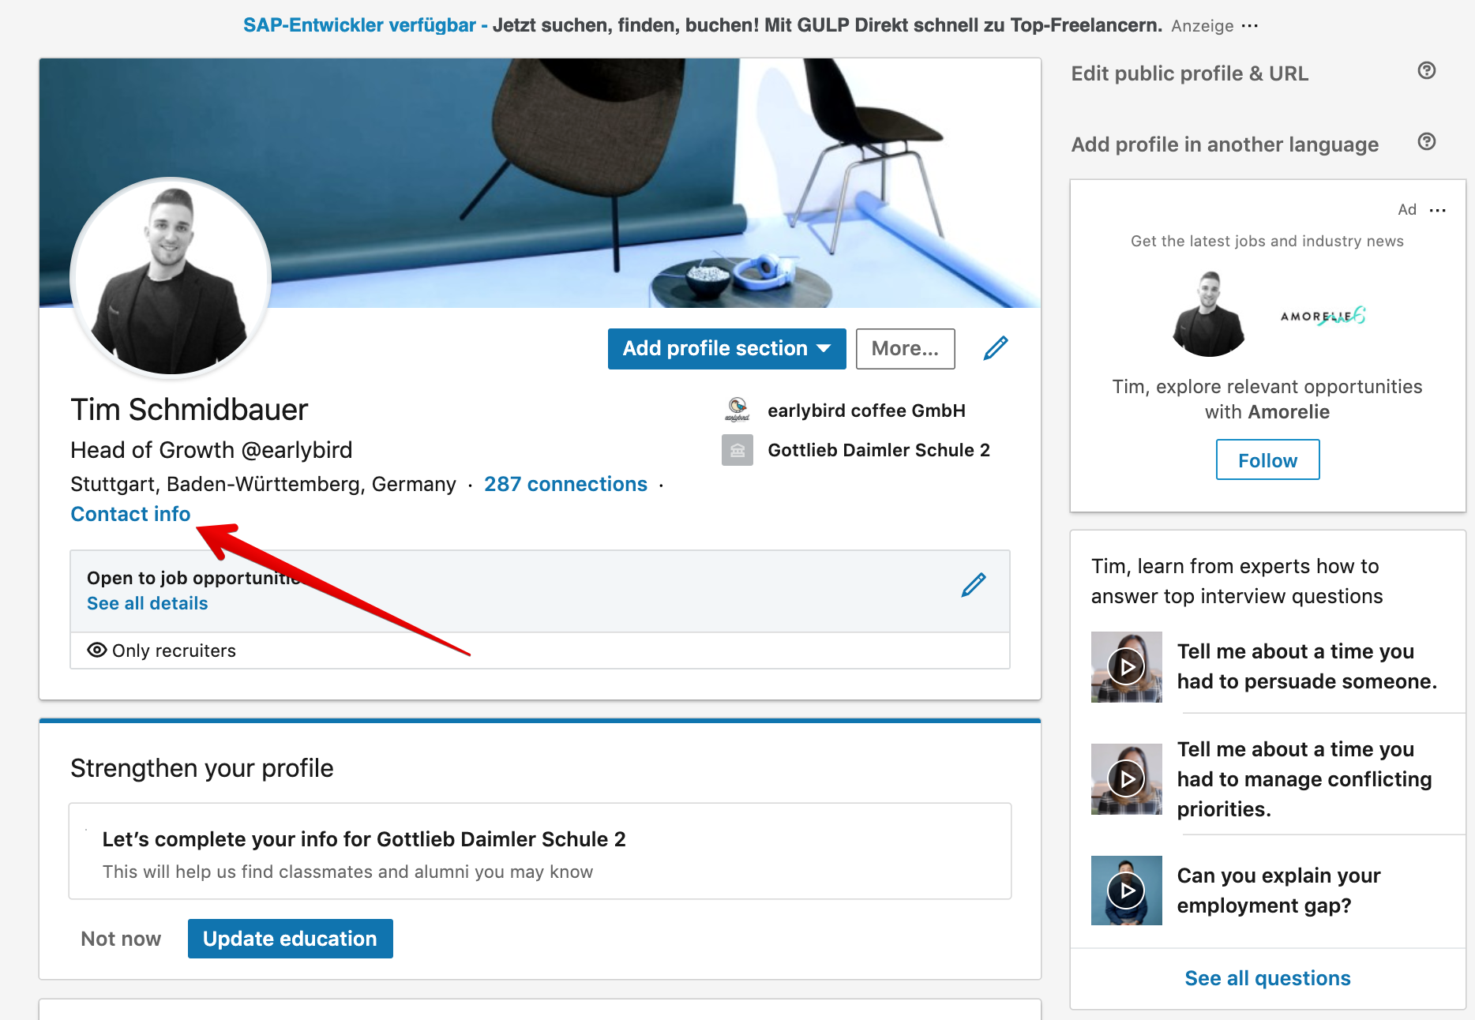This screenshot has width=1475, height=1020.
Task: Click the name Tim Schmidbauer heading
Action: [x=189, y=410]
